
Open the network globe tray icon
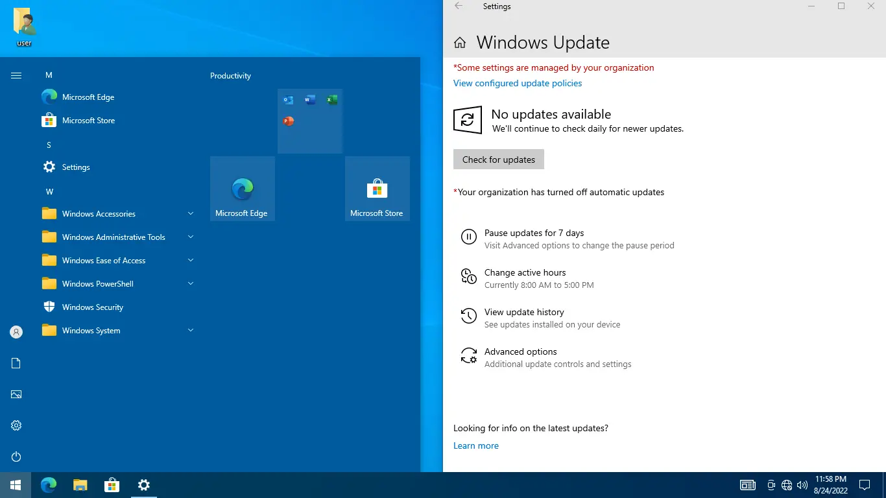[x=787, y=485]
